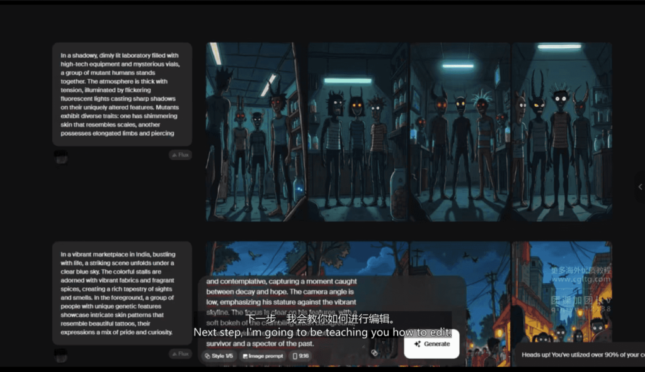Open the 9:16 aspect ratio selector
The image size is (645, 372).
coord(300,356)
